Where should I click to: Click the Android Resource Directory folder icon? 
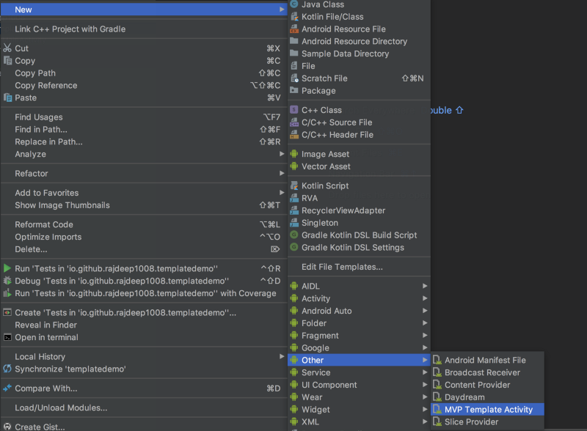[x=294, y=41]
